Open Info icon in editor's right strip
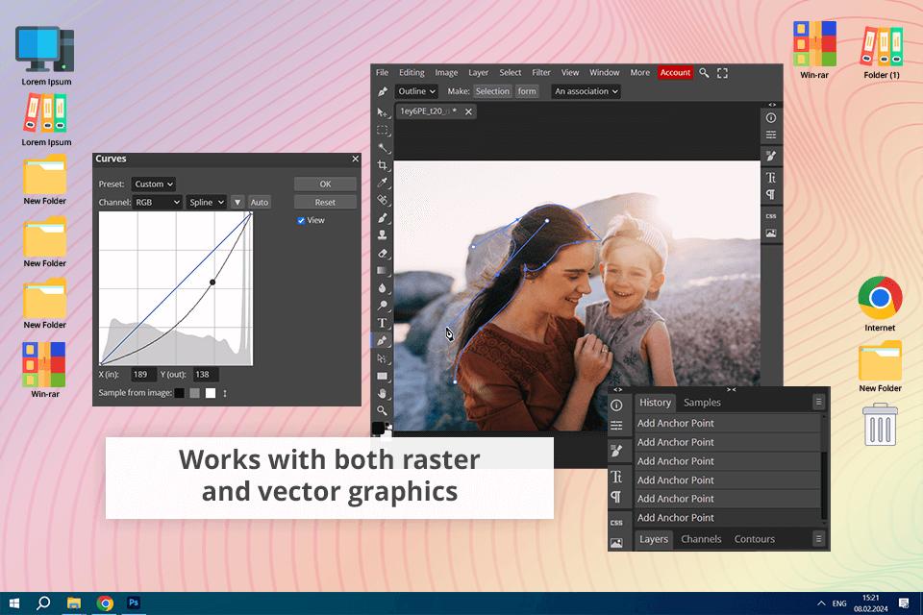This screenshot has height=615, width=923. click(771, 117)
